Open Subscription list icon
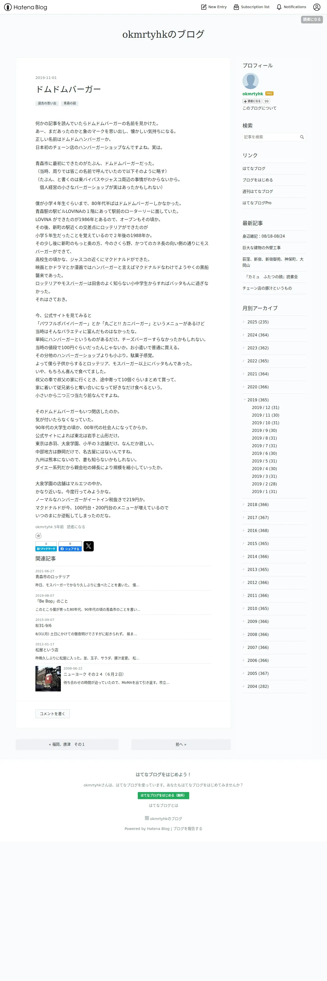 coord(236,7)
